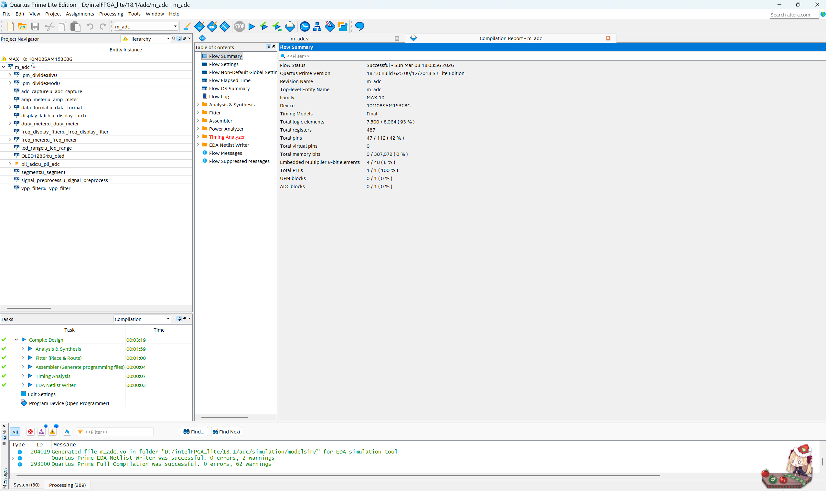
Task: Click the Find Next button
Action: (x=227, y=432)
